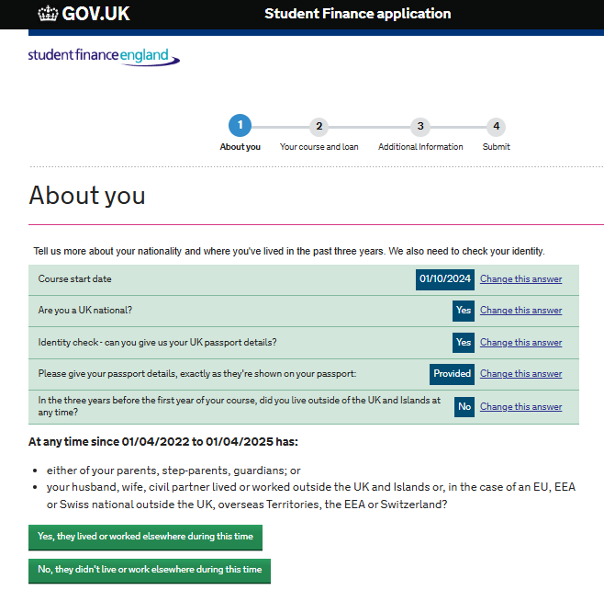The image size is (604, 601).
Task: Click bullet 'your husband, wife, civil partner'
Action: click(x=311, y=495)
